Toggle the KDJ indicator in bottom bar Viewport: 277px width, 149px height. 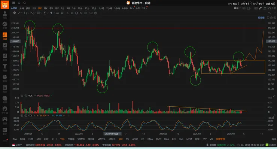pos(121,139)
